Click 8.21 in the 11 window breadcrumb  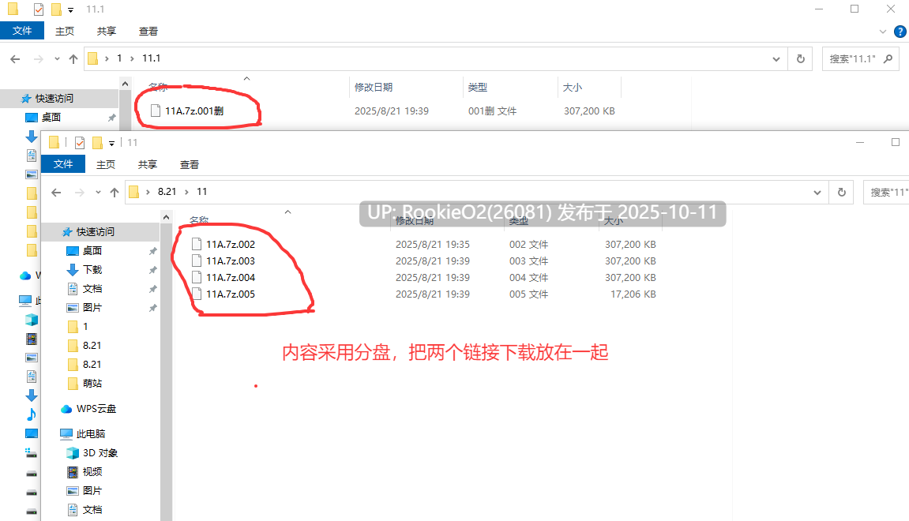click(x=167, y=192)
